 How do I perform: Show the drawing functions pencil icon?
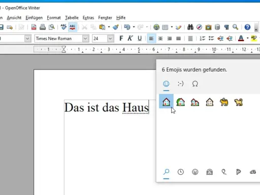coord(178,27)
